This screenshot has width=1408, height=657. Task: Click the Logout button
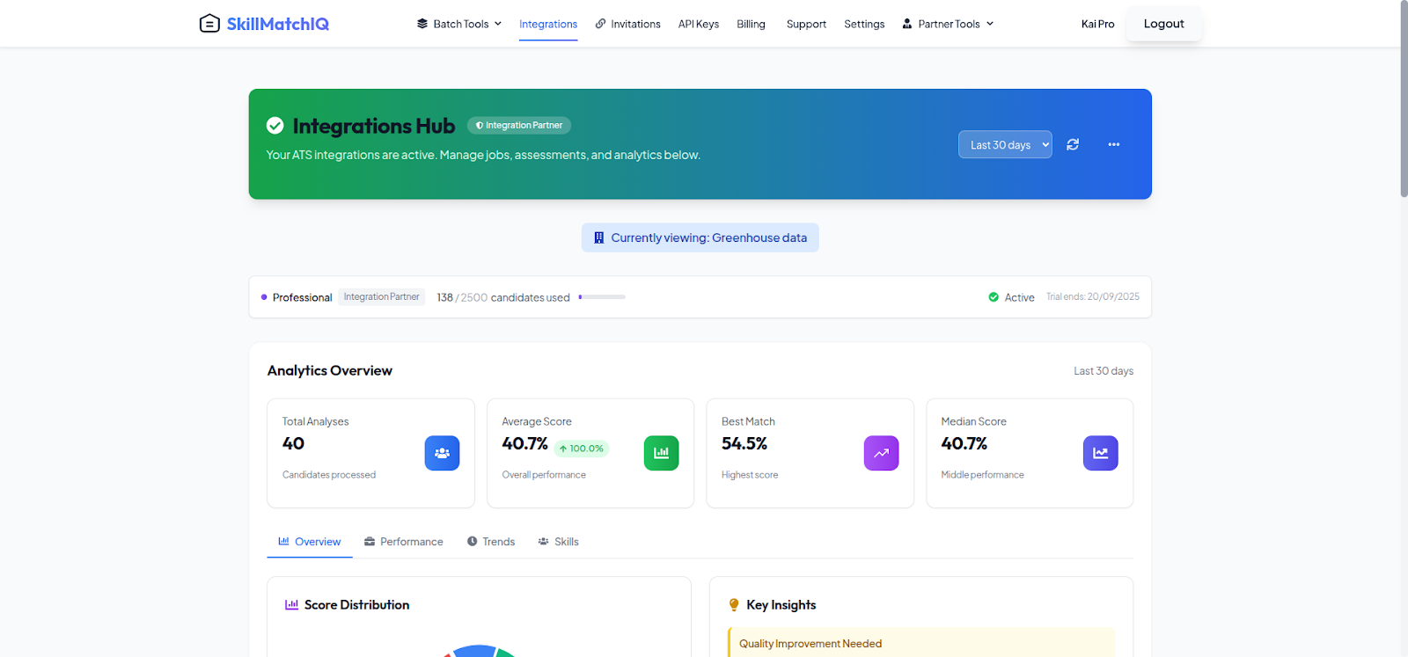(1163, 24)
